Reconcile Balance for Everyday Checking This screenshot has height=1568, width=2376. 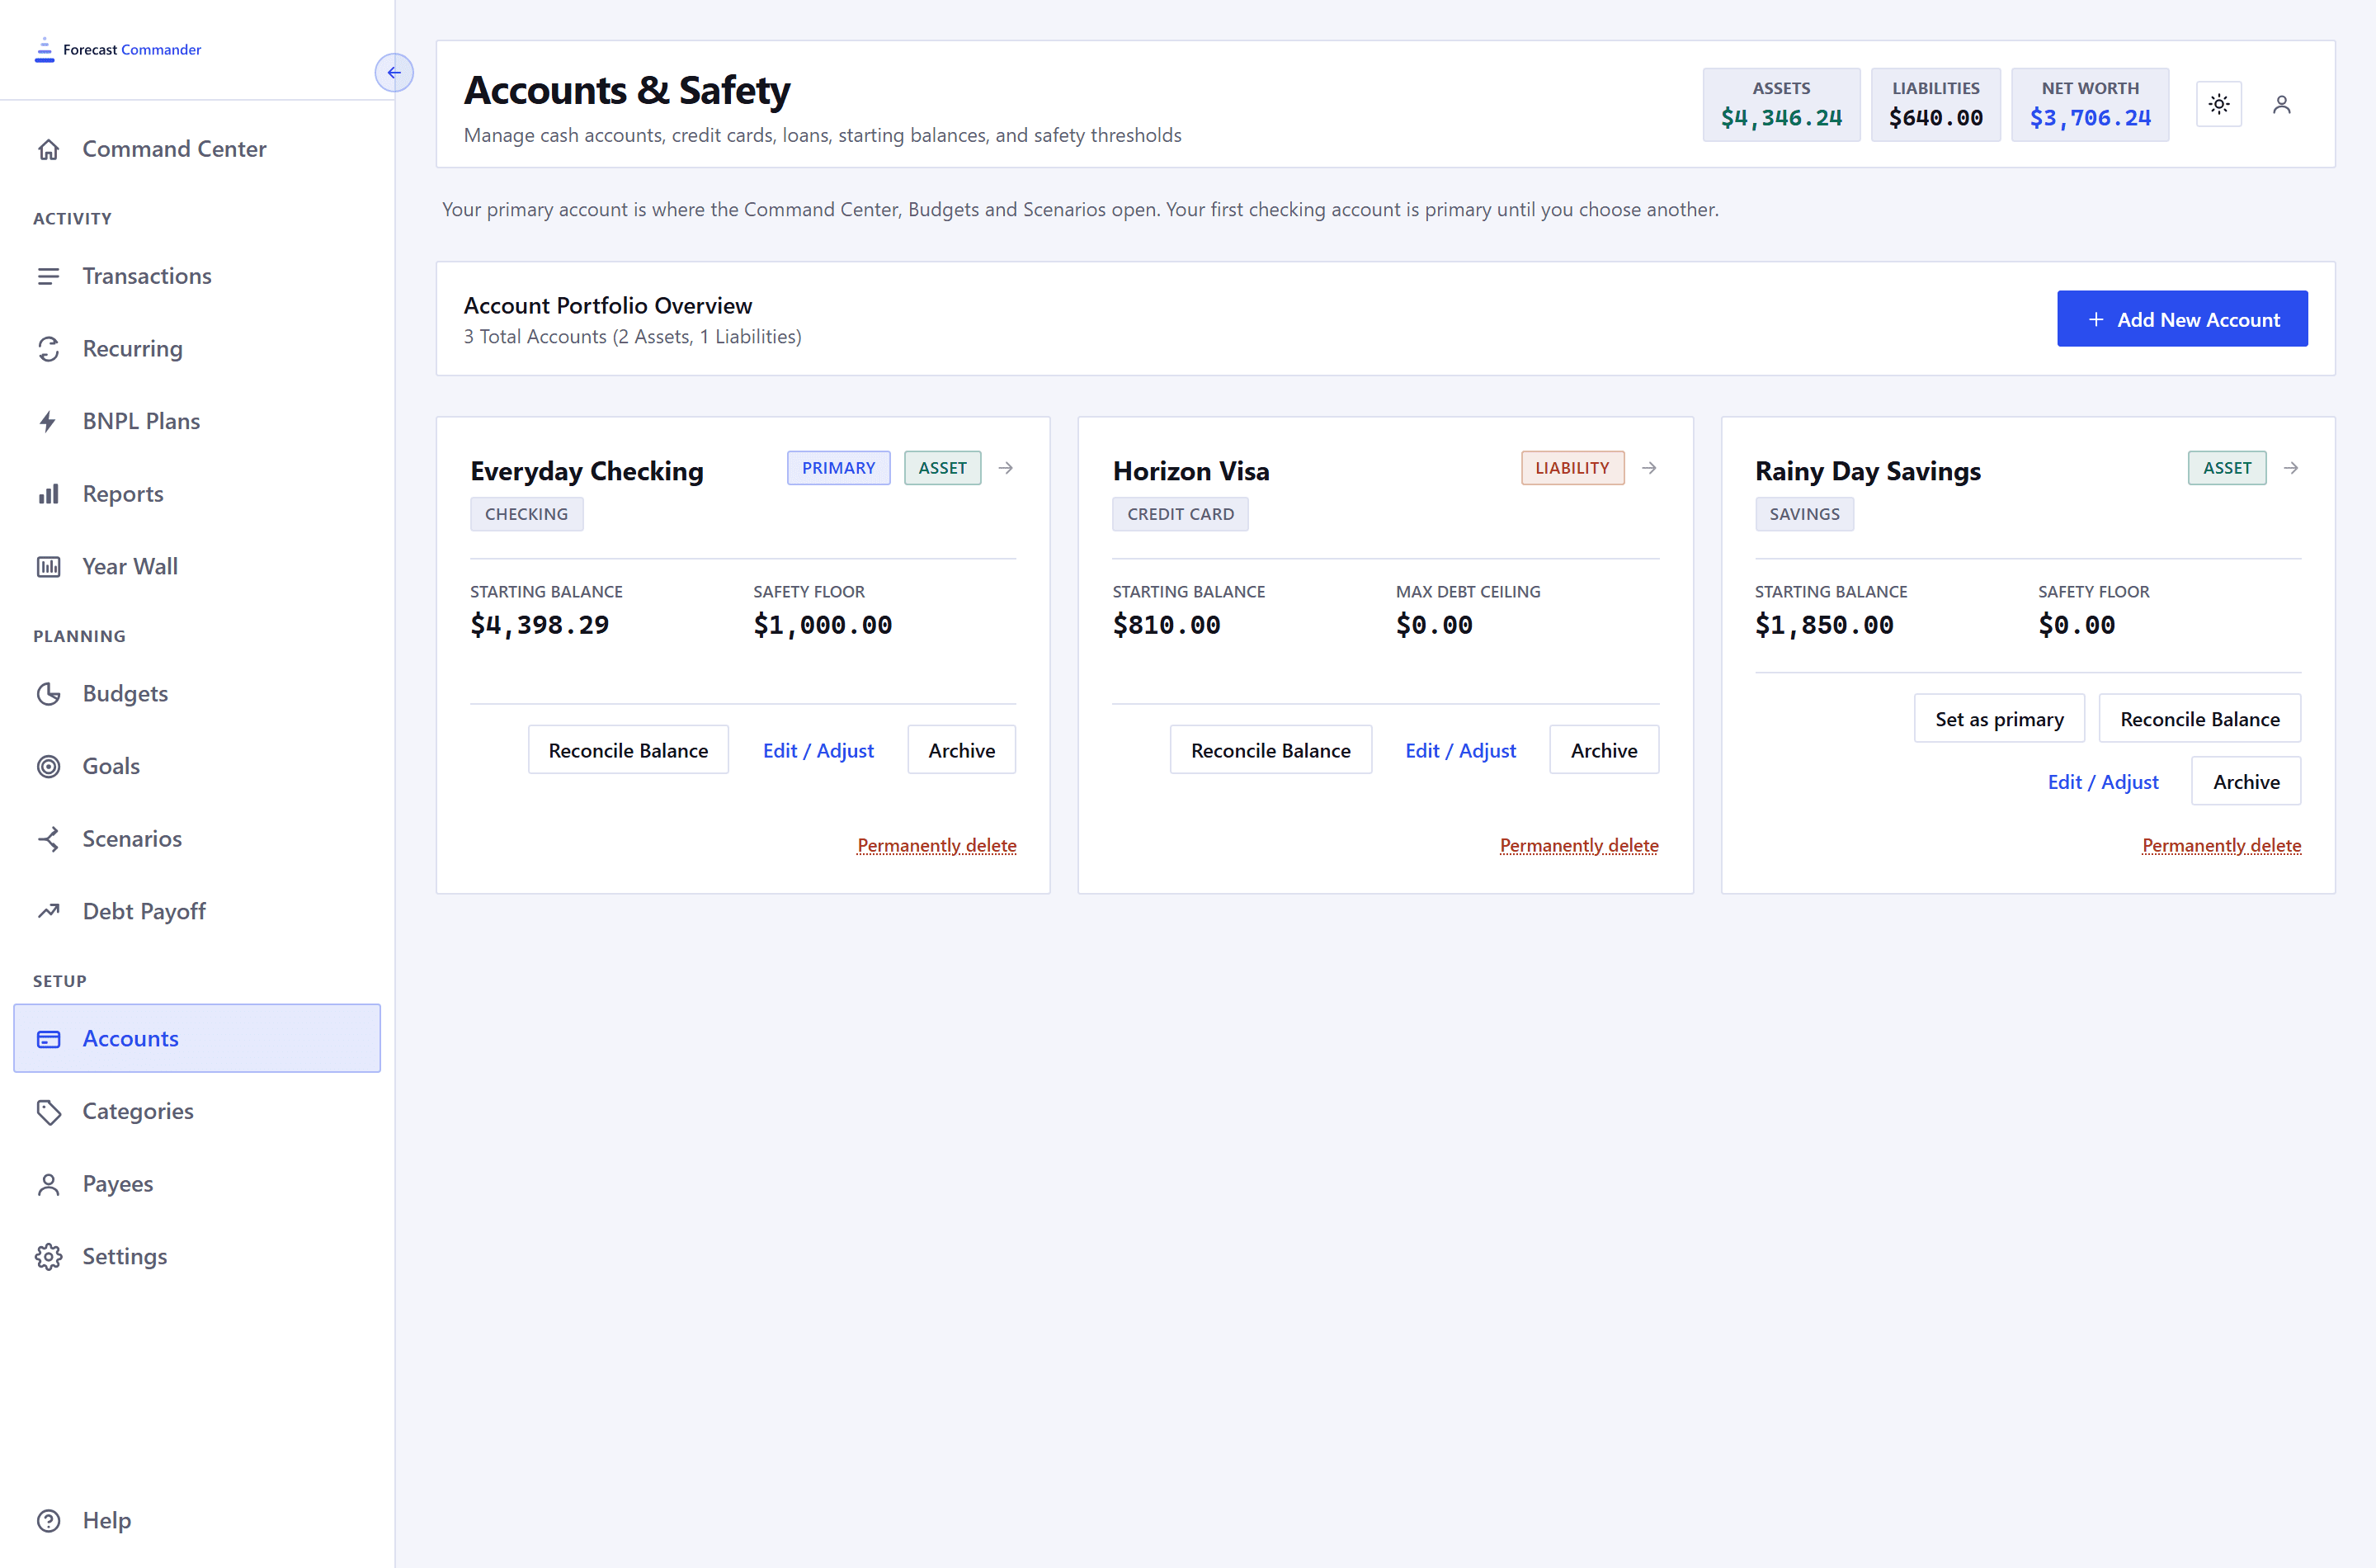click(628, 750)
